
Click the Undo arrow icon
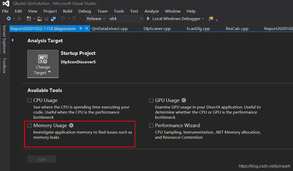(x=63, y=18)
